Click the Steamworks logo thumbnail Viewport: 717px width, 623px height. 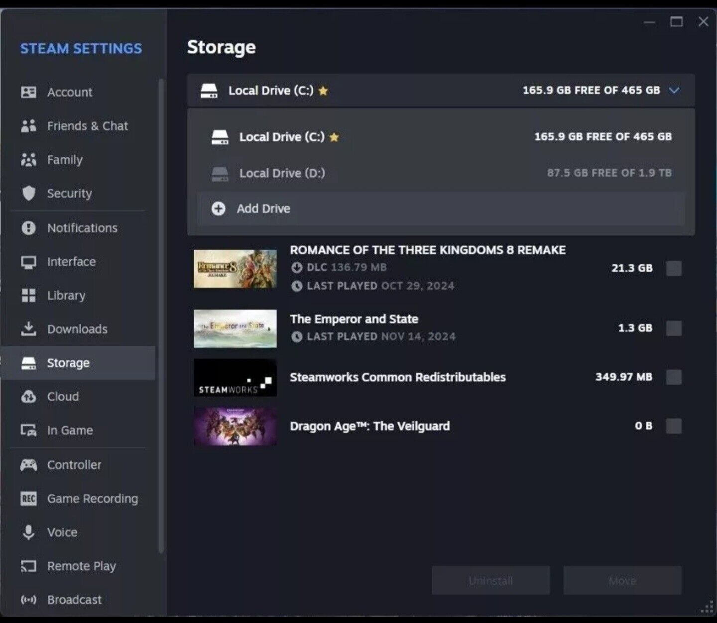tap(235, 378)
